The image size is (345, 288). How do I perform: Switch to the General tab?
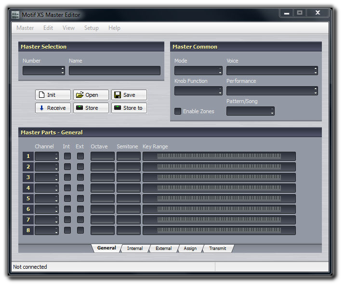pos(106,248)
